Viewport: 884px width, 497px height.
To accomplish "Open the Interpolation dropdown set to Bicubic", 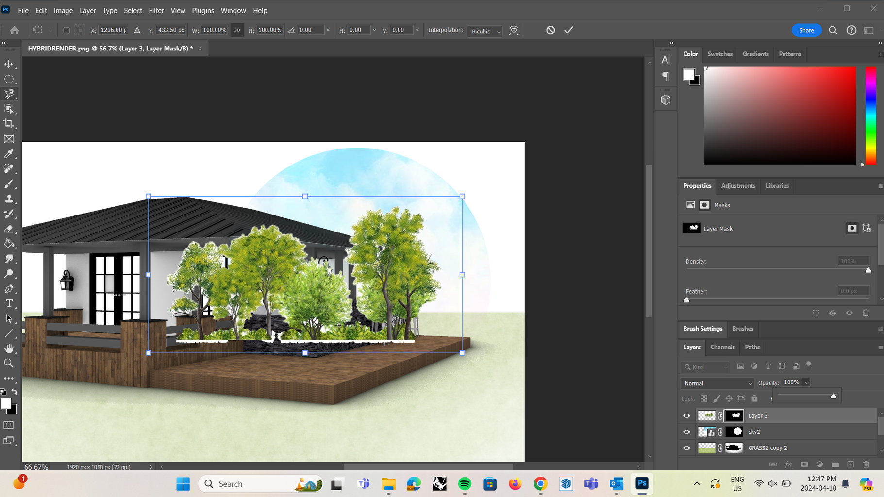I will tap(484, 31).
